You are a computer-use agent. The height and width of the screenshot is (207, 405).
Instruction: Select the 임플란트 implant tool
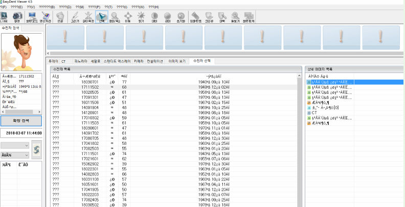195,17
